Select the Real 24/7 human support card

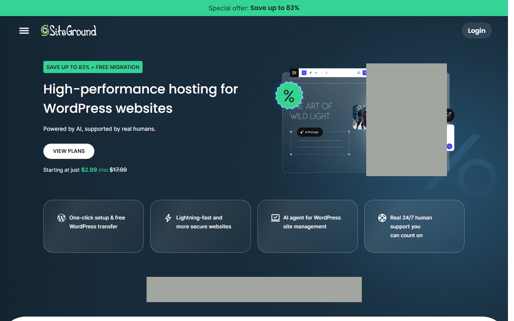pos(414,226)
